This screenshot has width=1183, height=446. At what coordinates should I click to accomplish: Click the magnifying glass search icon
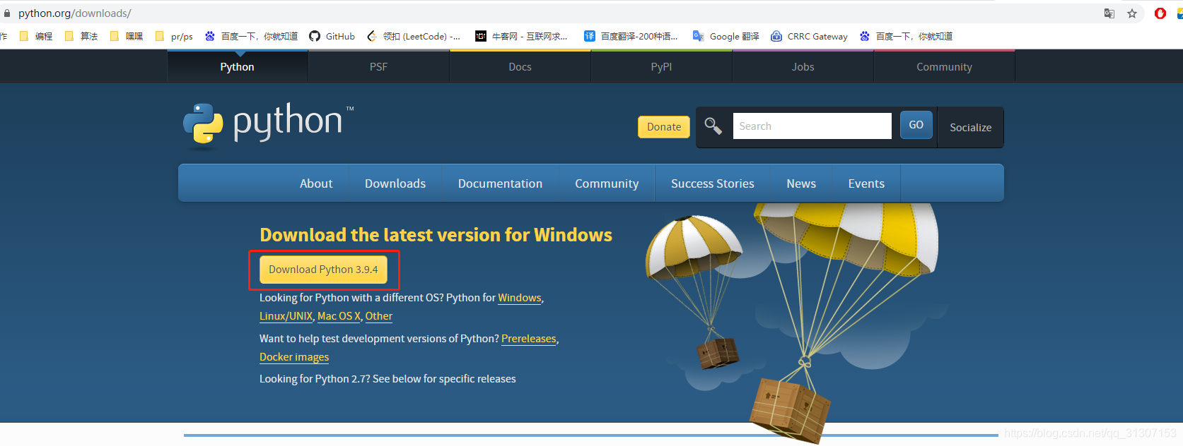pyautogui.click(x=713, y=126)
